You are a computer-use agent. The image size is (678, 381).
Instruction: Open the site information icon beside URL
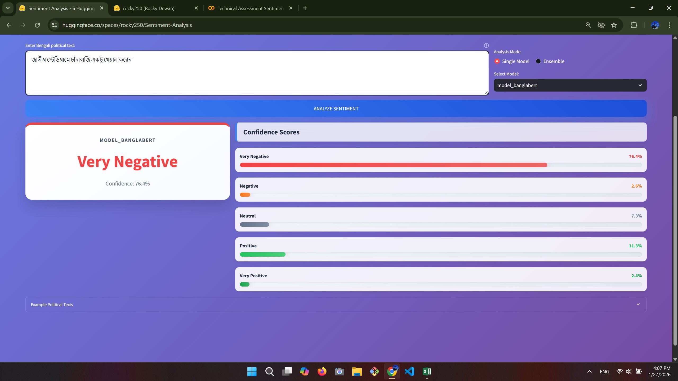[54, 25]
